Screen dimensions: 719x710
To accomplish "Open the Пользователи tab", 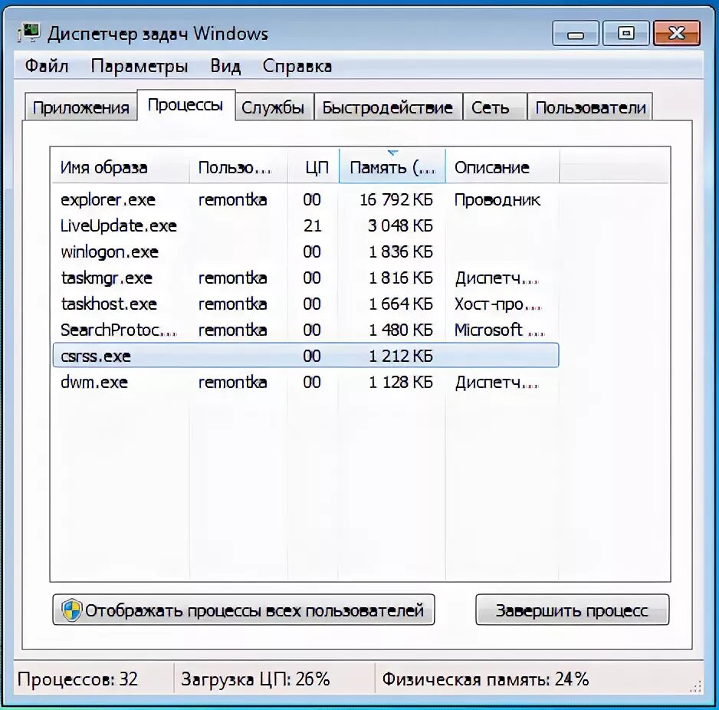I will coord(590,107).
